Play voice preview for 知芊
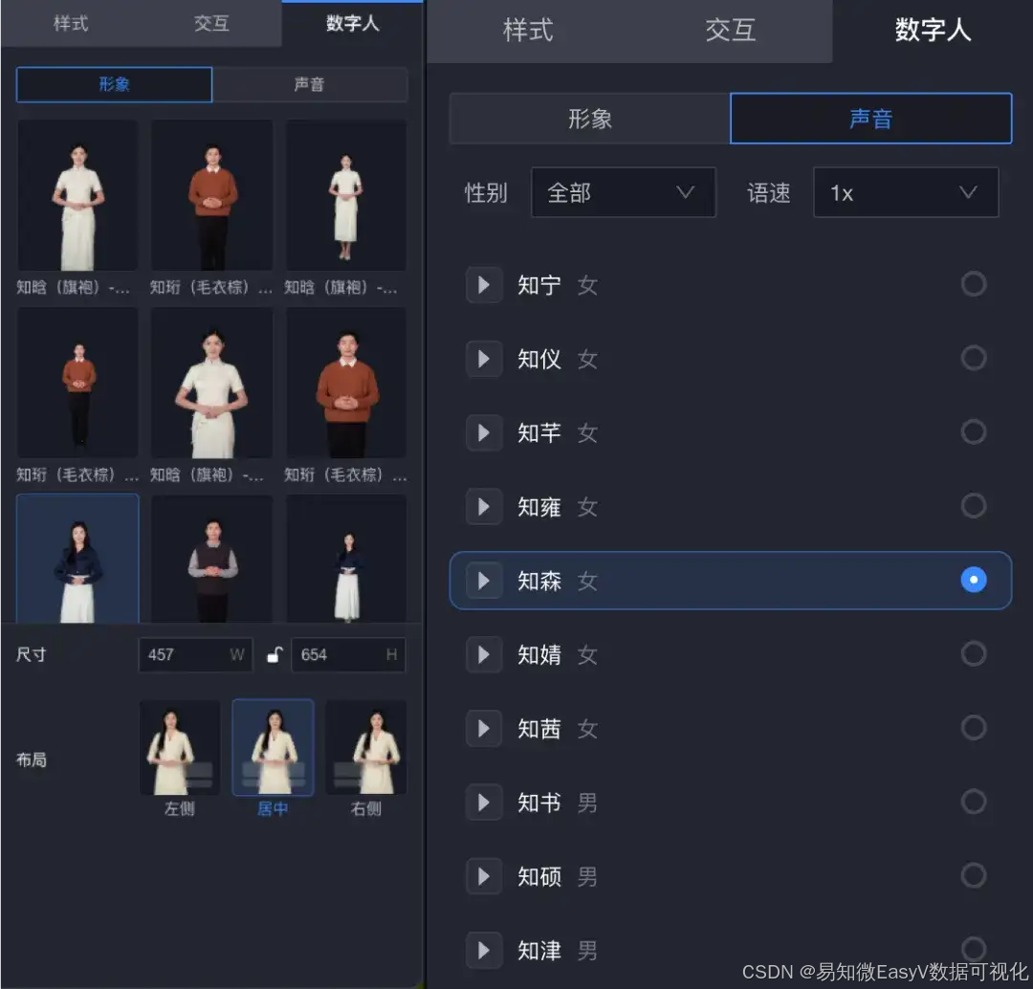Screen dimensions: 1033x989 click(x=484, y=432)
